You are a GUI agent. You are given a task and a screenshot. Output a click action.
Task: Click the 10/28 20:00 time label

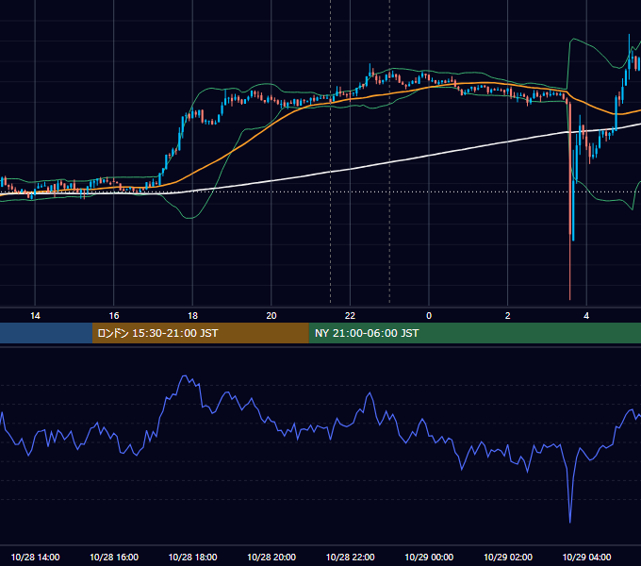pos(271,557)
